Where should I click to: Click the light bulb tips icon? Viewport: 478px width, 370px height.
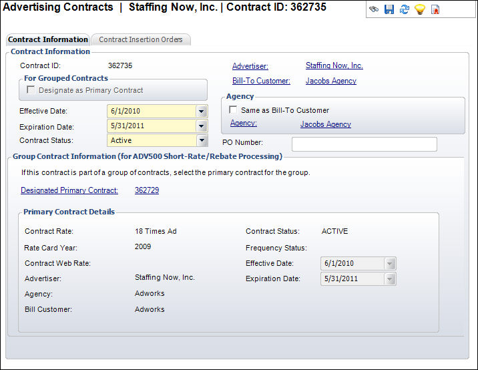tap(419, 10)
